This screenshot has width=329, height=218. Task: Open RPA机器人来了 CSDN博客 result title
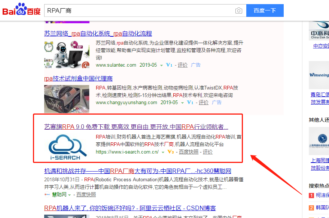130,208
